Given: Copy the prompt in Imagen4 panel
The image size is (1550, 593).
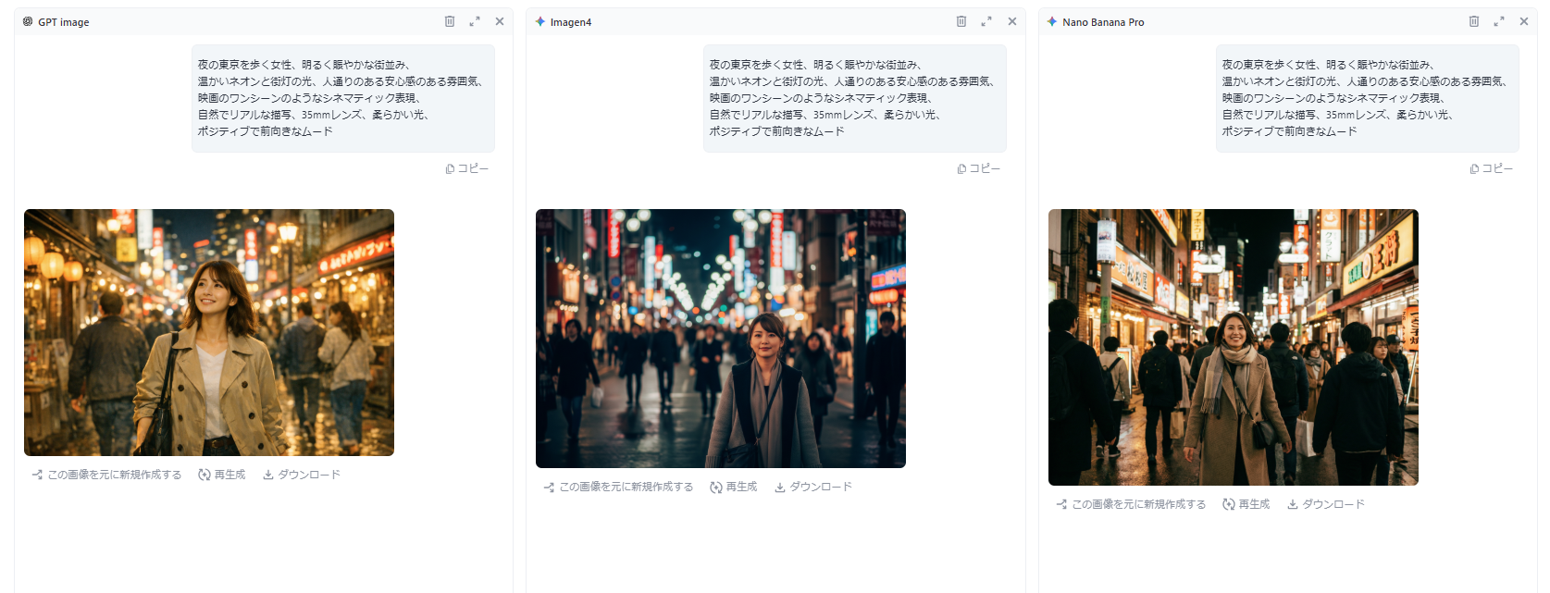Looking at the screenshot, I should pyautogui.click(x=979, y=168).
